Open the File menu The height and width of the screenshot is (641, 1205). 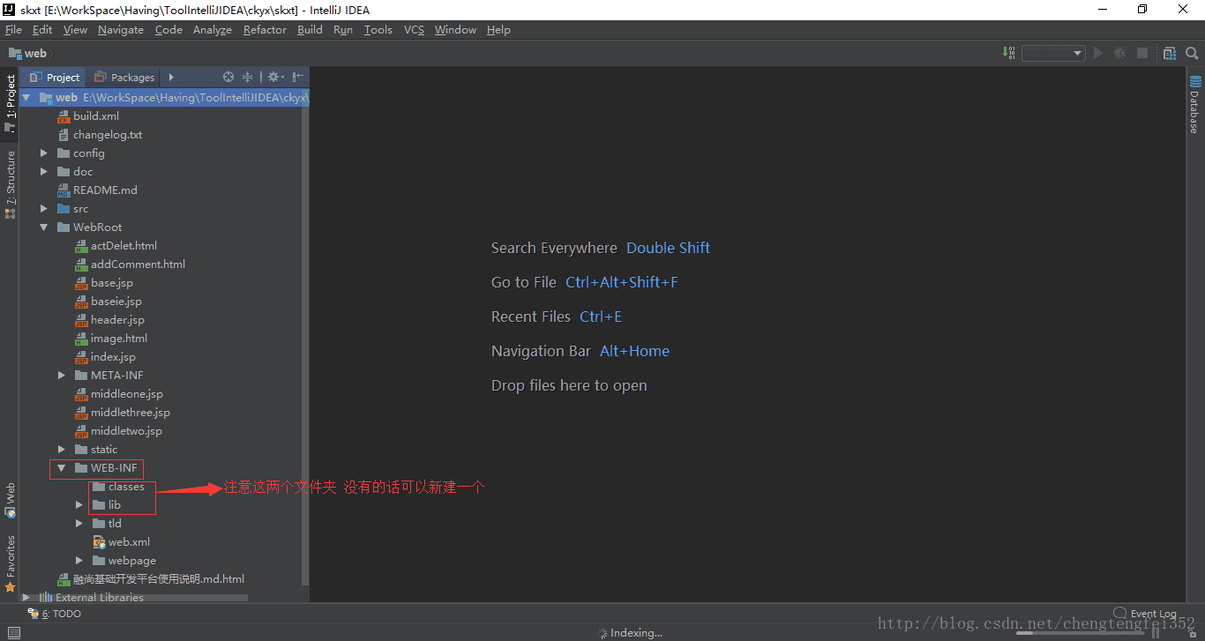click(x=13, y=30)
